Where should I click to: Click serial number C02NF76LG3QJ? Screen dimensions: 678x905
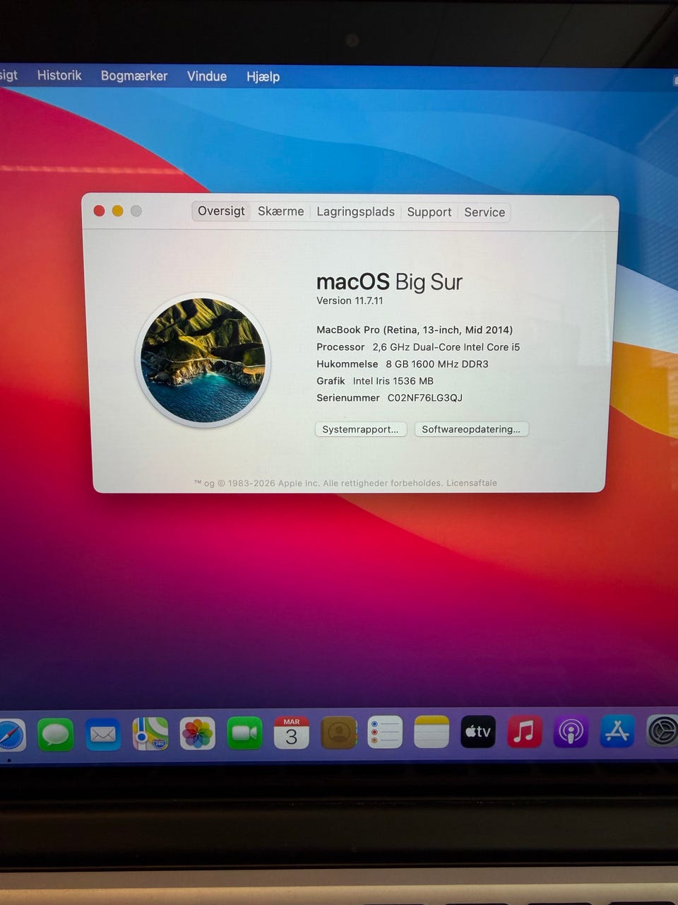pos(424,397)
